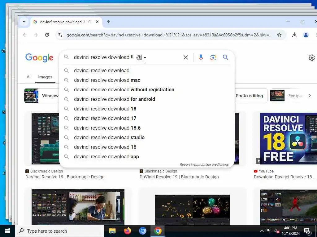317x237 pixels.
Task: Select suggestion 'davinci resolve download 18'
Action: tap(147, 109)
